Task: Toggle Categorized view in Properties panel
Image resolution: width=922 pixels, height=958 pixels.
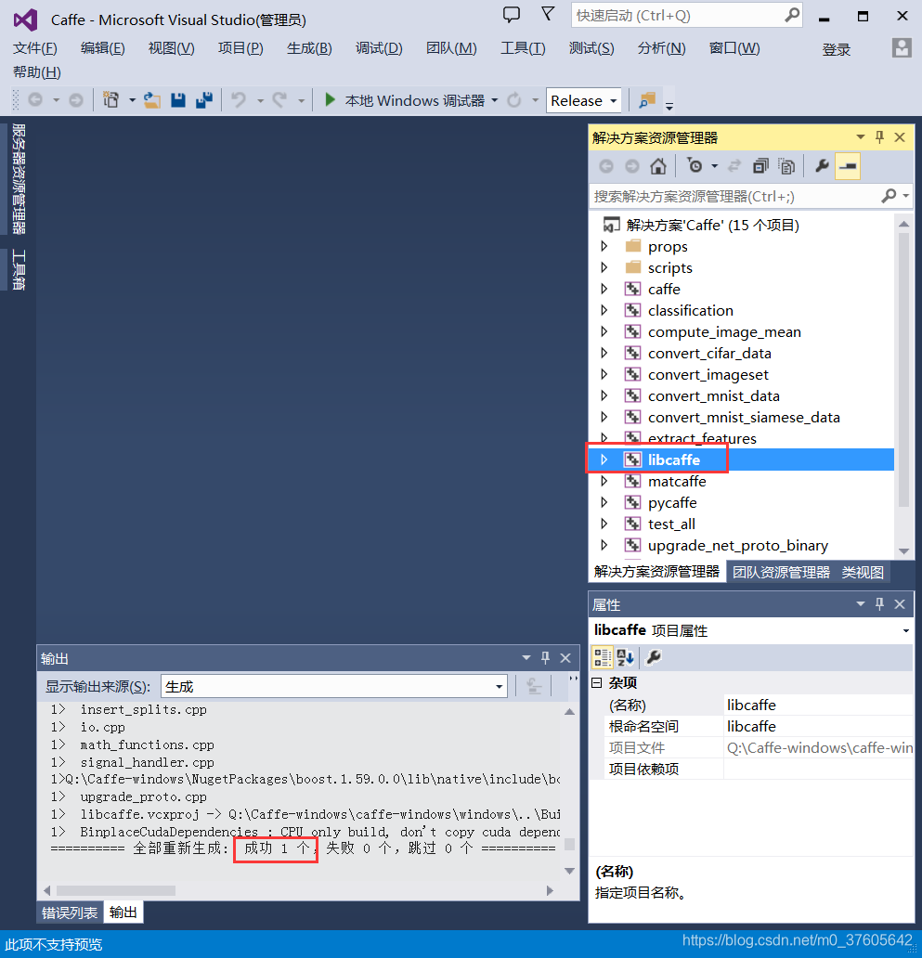Action: (x=603, y=657)
